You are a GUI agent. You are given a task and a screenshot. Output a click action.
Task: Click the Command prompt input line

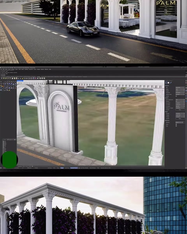click(92, 75)
